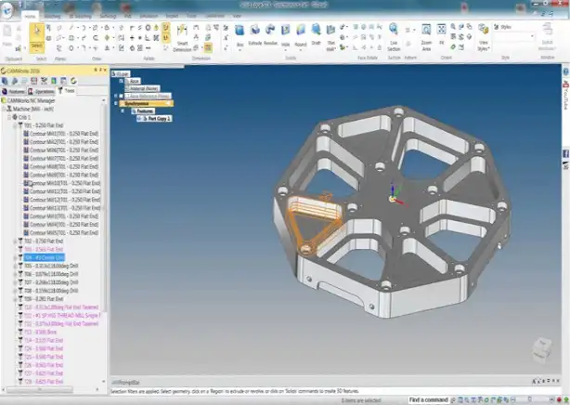Click the Select tool in ribbon
The width and height of the screenshot is (570, 405).
[37, 35]
